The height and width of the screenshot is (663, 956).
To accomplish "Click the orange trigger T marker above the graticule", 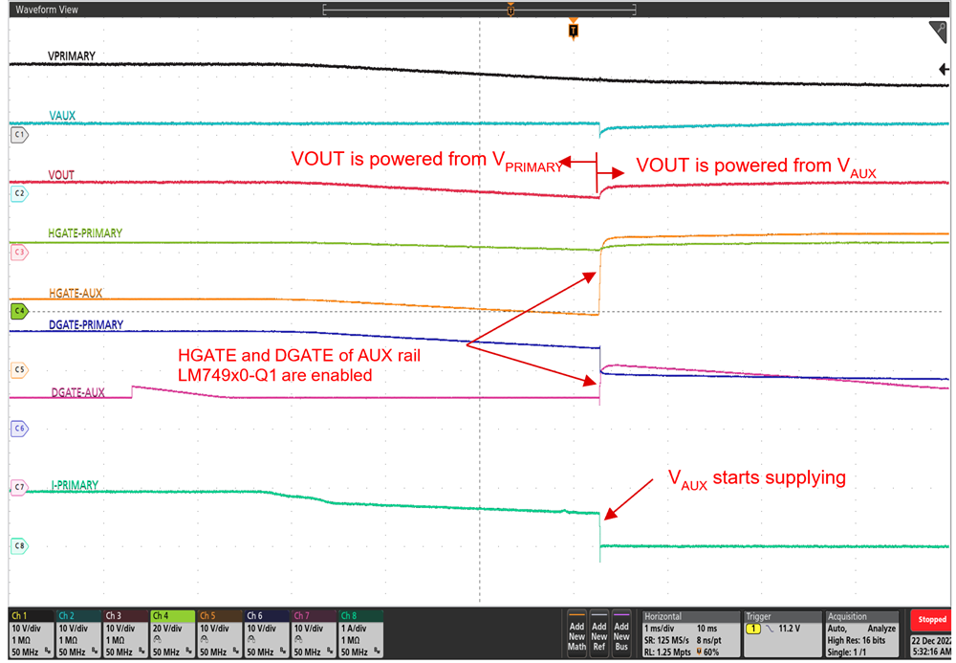I will click(574, 29).
